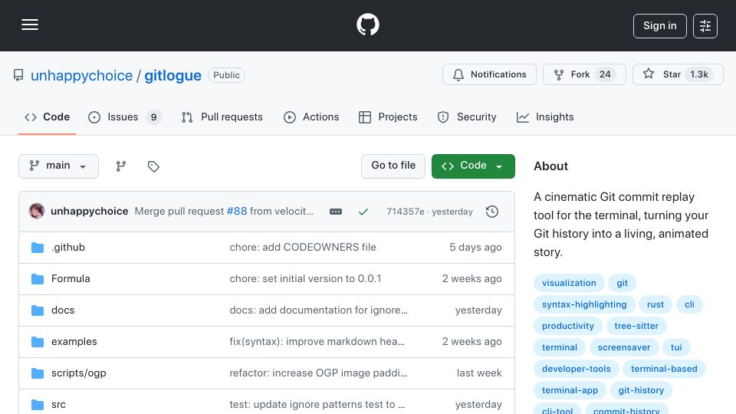The width and height of the screenshot is (736, 414).
Task: Open the Notifications button
Action: pyautogui.click(x=489, y=74)
